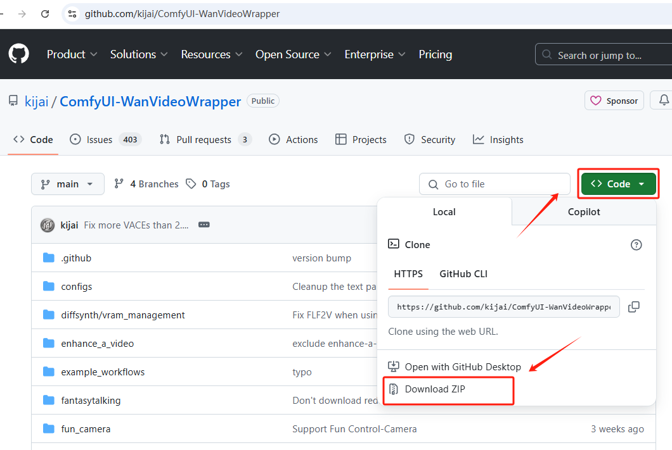Open the 'Fix more VACEs than 2...' commit message
The image size is (672, 450).
[136, 225]
